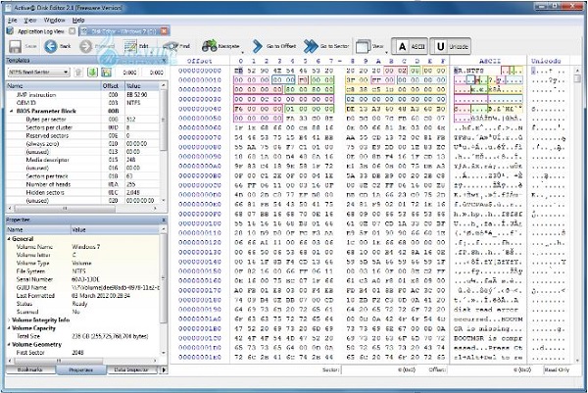The image size is (588, 393).
Task: Select the Hidden sectors row
Action: [82, 192]
